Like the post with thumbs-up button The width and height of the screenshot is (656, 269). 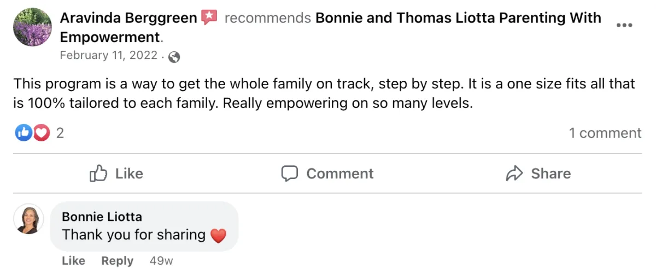[116, 174]
